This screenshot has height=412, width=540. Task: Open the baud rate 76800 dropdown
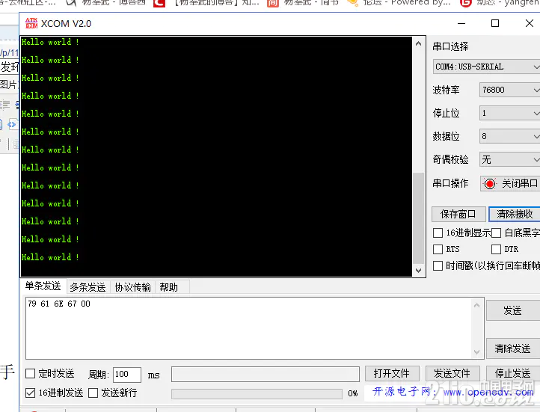(x=509, y=90)
